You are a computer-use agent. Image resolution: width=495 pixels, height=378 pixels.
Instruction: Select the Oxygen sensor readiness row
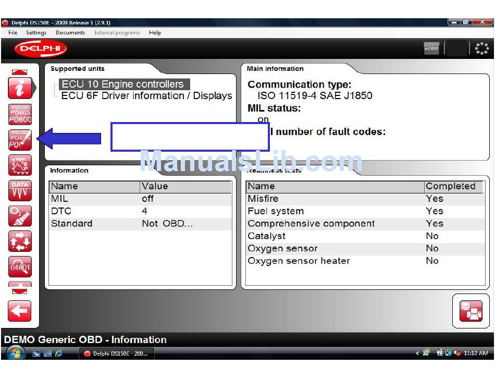[365, 248]
